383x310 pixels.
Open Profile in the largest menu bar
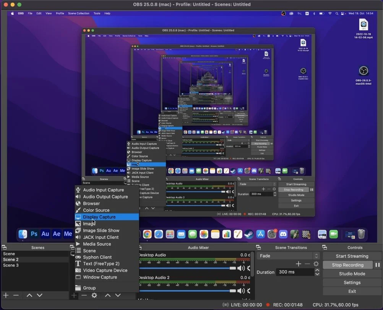60,13
